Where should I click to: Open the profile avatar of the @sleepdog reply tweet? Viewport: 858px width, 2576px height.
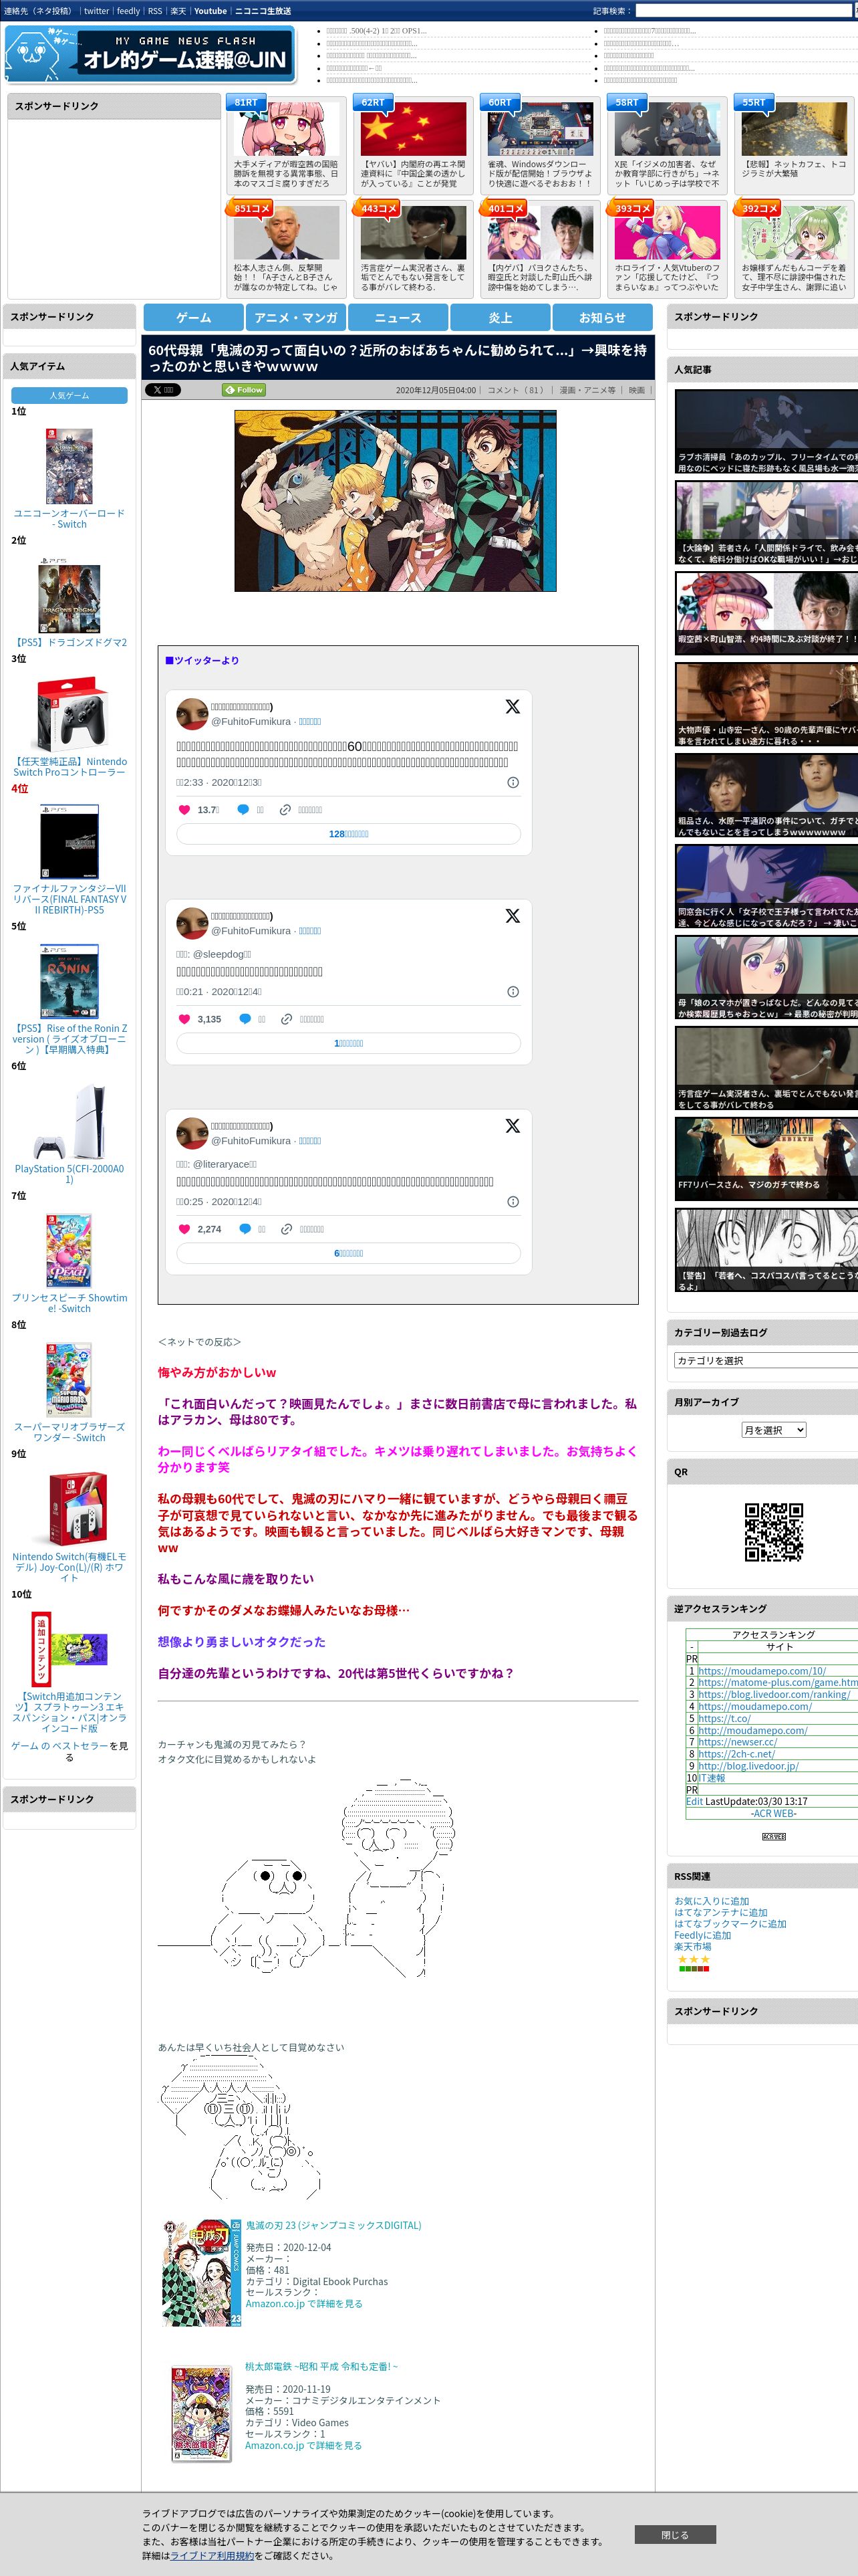192,923
